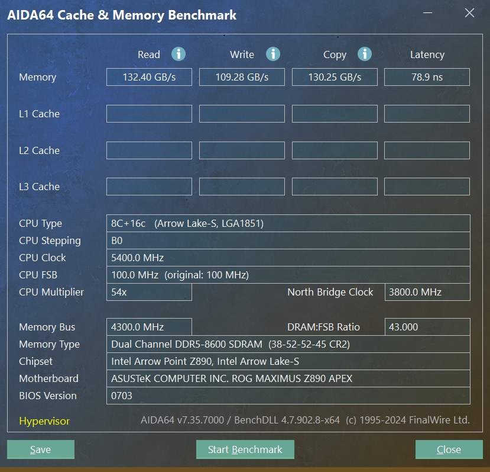Click the CPU Clock field showing 5400.0 MHz
The width and height of the screenshot is (490, 472).
coord(288,258)
